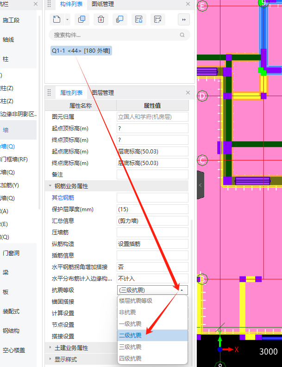Click axis bubble C in the drawing
This screenshot has height=367, width=282.
coord(202,160)
